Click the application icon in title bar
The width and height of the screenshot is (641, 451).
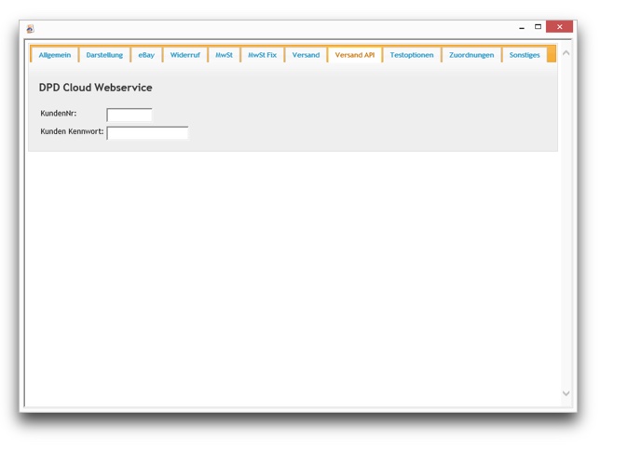[x=30, y=29]
